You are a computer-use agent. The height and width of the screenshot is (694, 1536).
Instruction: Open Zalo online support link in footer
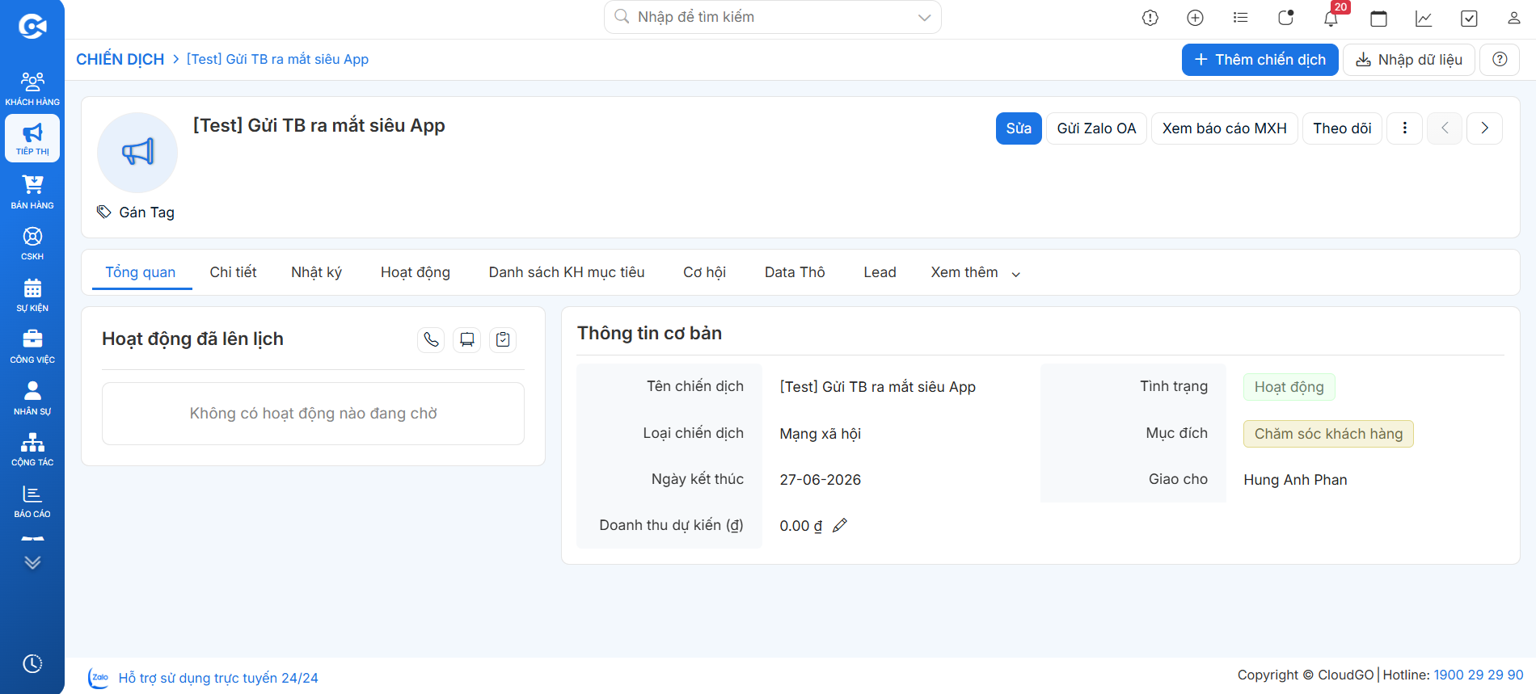click(x=204, y=678)
